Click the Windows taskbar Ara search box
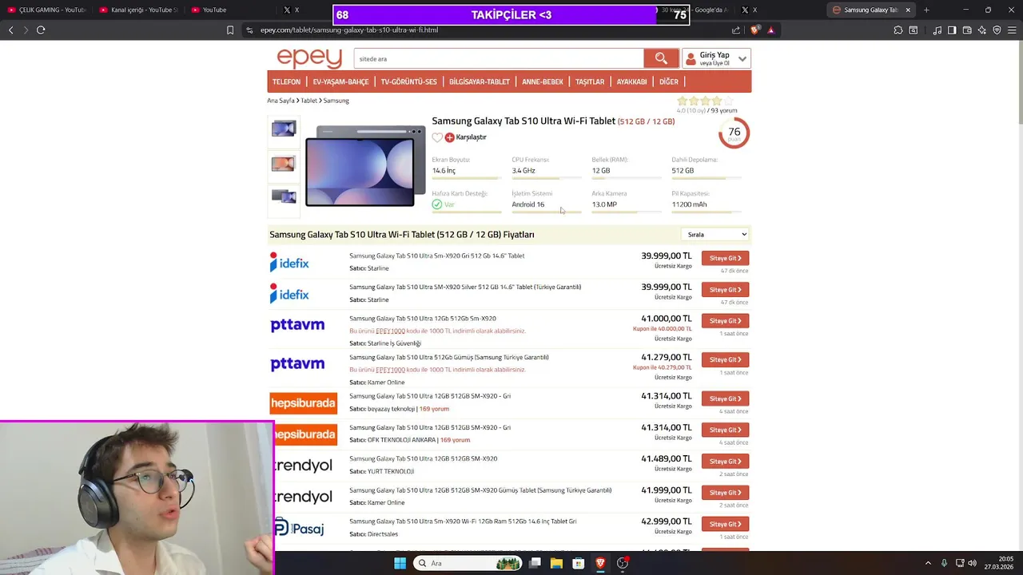The height and width of the screenshot is (575, 1023). [468, 563]
